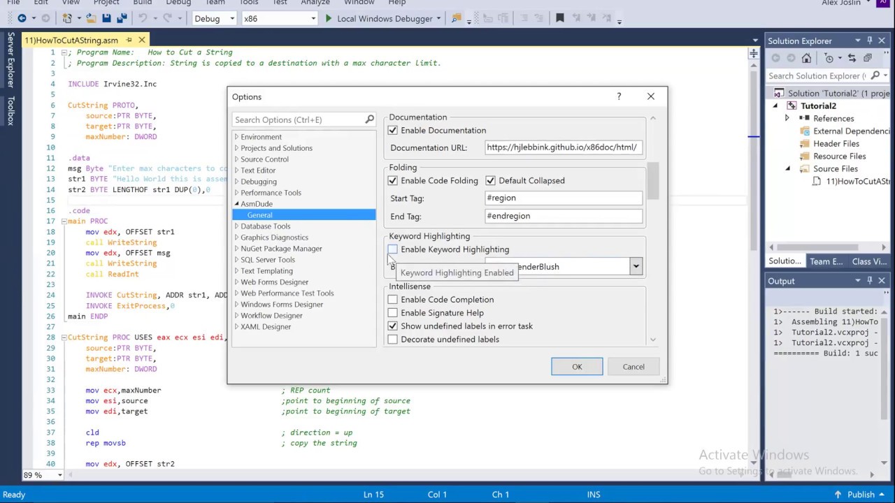Click the Save All toolbar icon
This screenshot has height=503, width=895.
121,18
